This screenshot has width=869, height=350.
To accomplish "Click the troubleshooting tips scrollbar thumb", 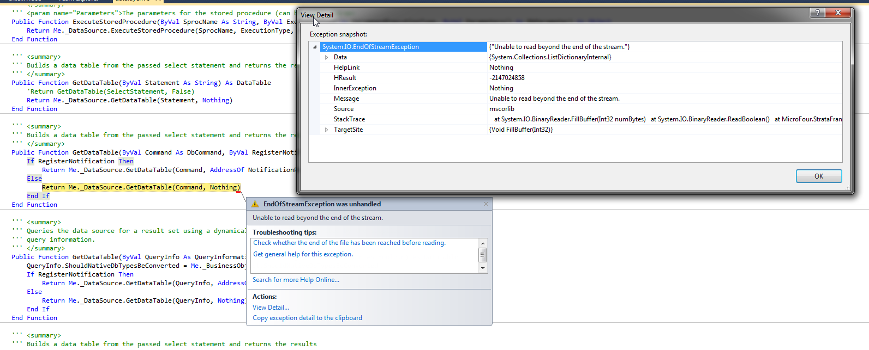I will tap(482, 255).
